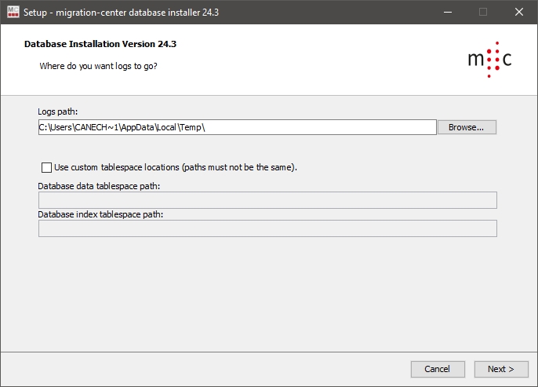
Task: Click the red-dotted mic logo
Action: click(489, 60)
